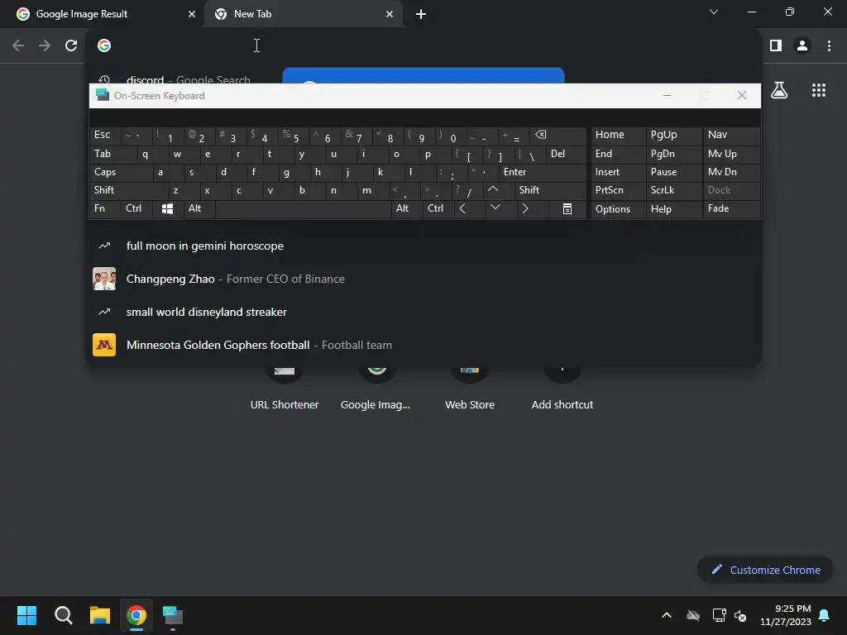Toggle the Fn key on keyboard
Screen dimensions: 847x635
click(x=105, y=209)
